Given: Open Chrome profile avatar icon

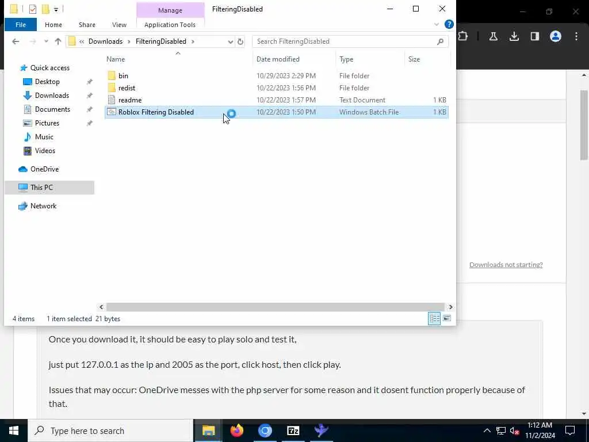Looking at the screenshot, I should [x=555, y=36].
